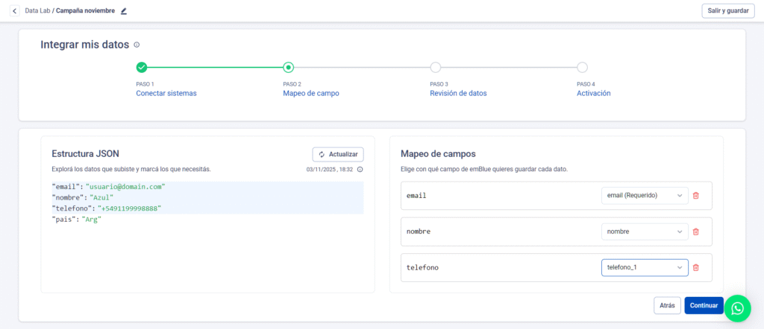Go to Conectar sistemas step
The width and height of the screenshot is (764, 329).
click(166, 94)
